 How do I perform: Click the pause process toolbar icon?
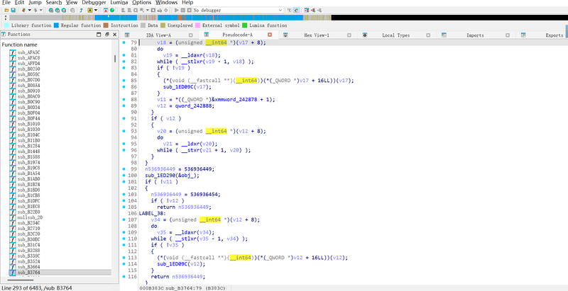point(182,10)
